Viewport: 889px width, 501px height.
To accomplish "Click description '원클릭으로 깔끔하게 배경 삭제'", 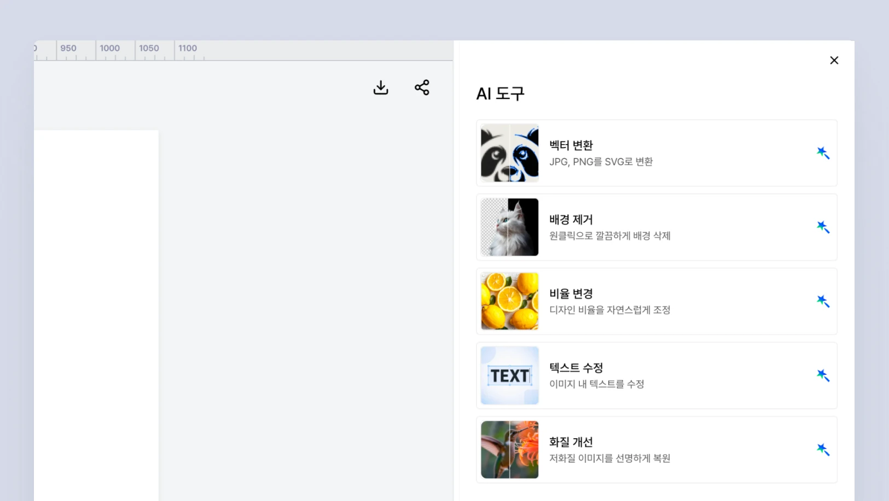I will (610, 236).
